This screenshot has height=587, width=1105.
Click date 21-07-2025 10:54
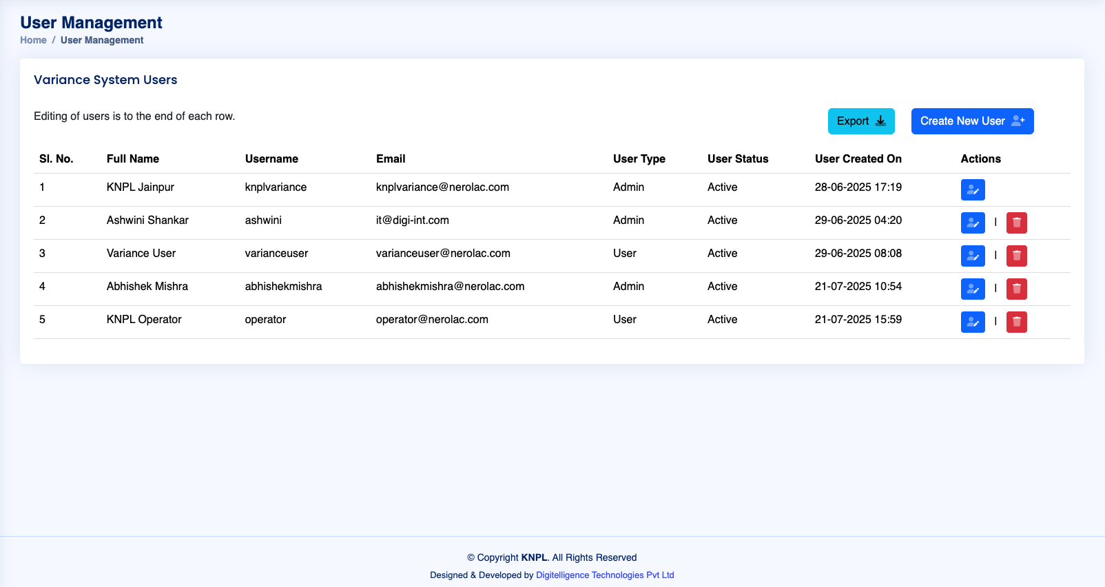click(858, 287)
